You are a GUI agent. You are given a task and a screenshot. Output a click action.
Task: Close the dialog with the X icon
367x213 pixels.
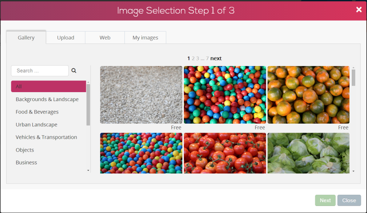coord(359,10)
